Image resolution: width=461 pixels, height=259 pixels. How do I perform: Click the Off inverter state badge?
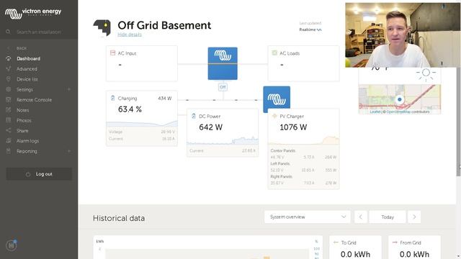pos(223,87)
